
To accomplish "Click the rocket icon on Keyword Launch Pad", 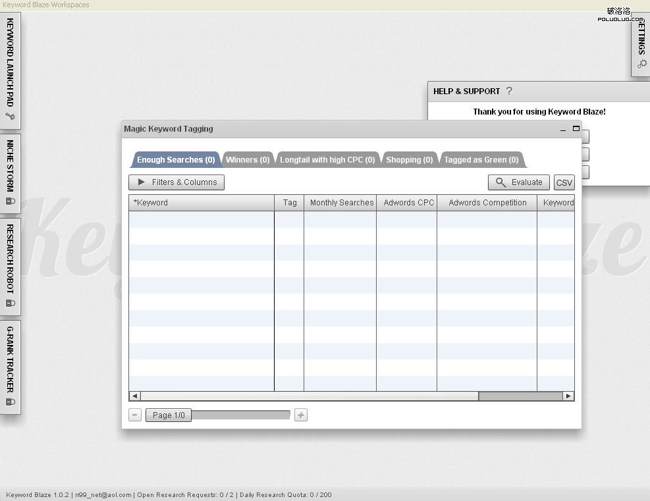I will point(10,117).
